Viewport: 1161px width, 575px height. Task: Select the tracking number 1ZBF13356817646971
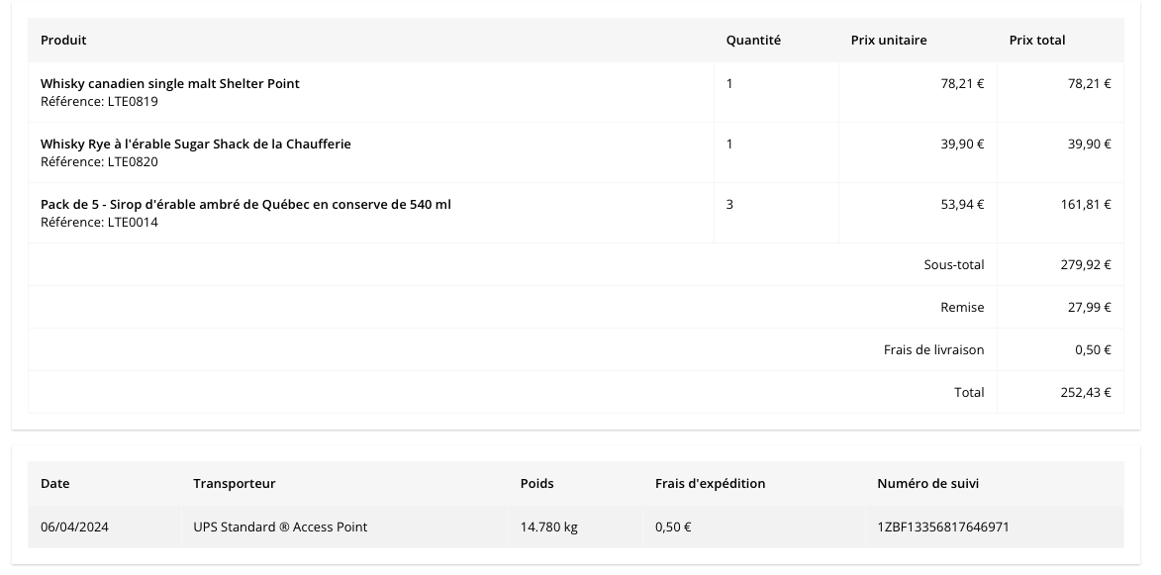click(x=942, y=527)
